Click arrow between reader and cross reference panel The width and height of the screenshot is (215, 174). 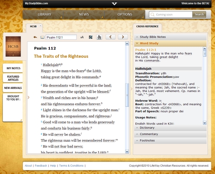[x=132, y=89]
